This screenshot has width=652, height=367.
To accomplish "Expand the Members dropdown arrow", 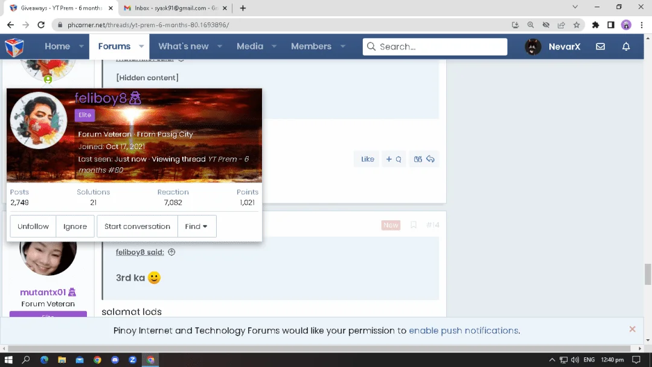I will [343, 46].
